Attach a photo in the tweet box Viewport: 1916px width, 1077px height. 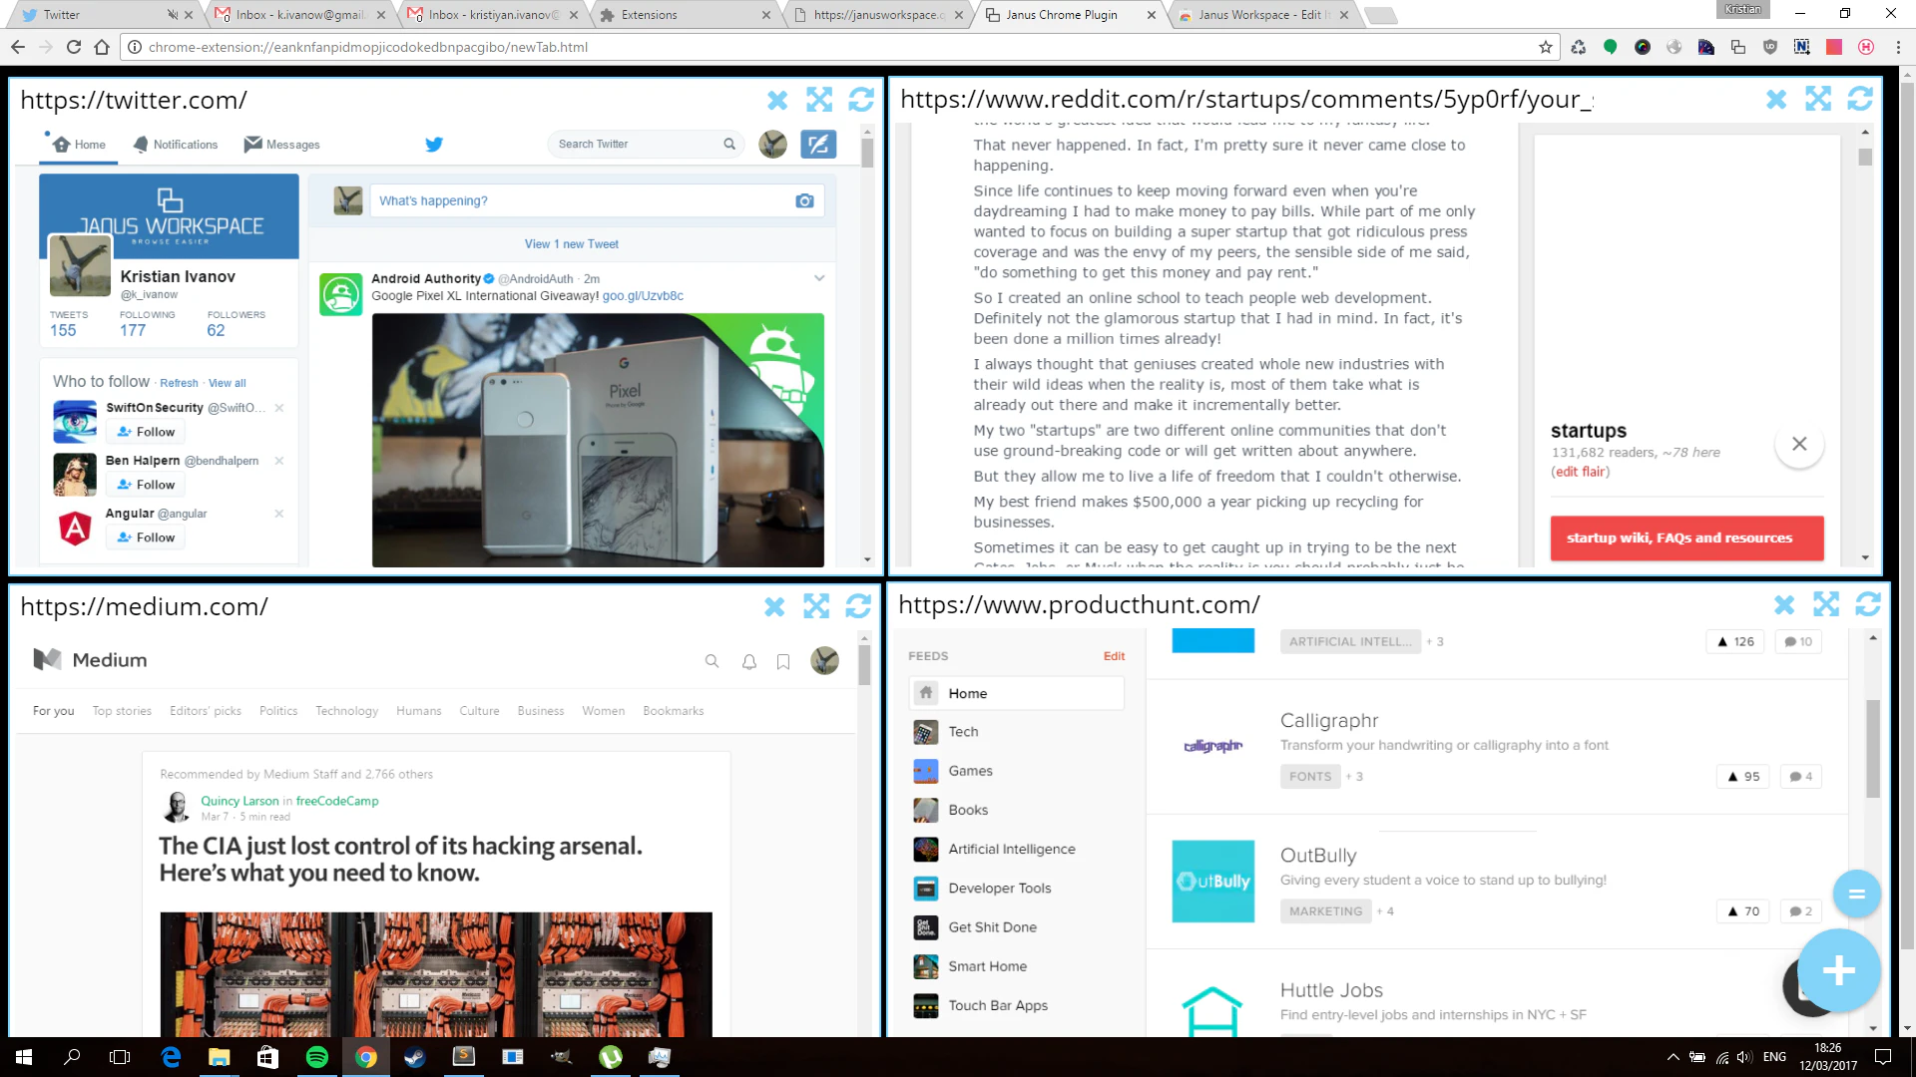pyautogui.click(x=804, y=200)
